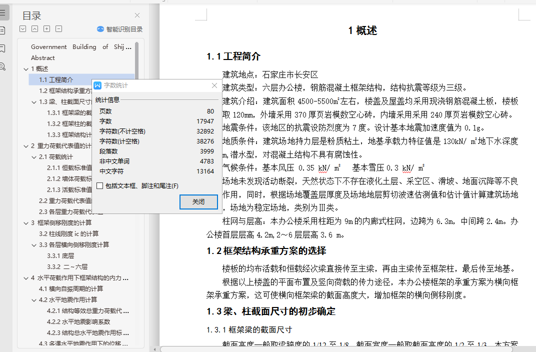This screenshot has height=352, width=536.
Task: Collapse the 1 概述 outline section
Action: click(x=26, y=69)
